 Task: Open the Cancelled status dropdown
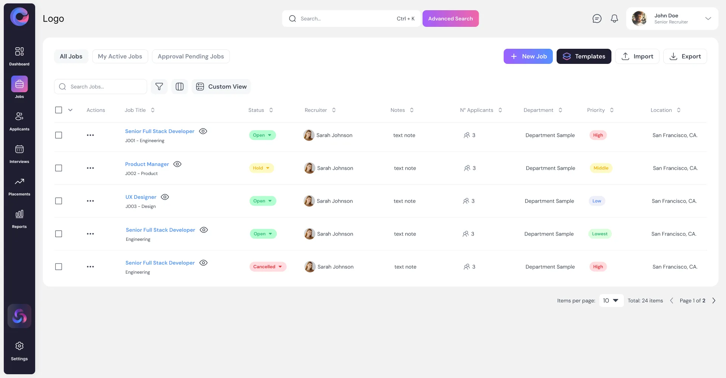(x=268, y=266)
